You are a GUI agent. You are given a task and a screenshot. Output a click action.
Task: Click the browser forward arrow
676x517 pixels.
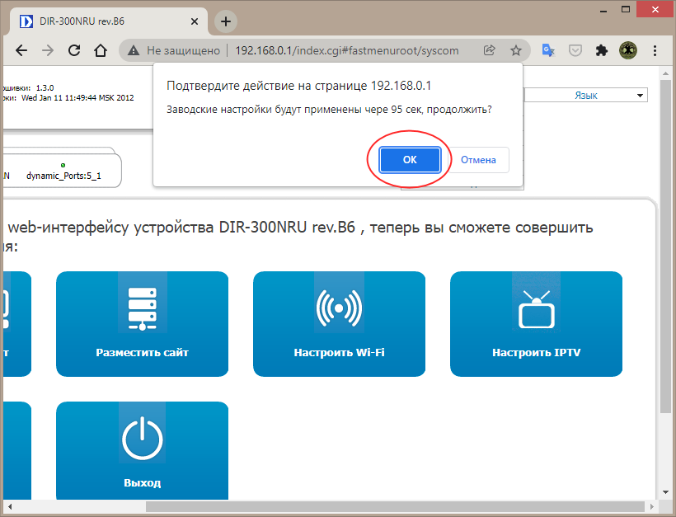click(48, 50)
